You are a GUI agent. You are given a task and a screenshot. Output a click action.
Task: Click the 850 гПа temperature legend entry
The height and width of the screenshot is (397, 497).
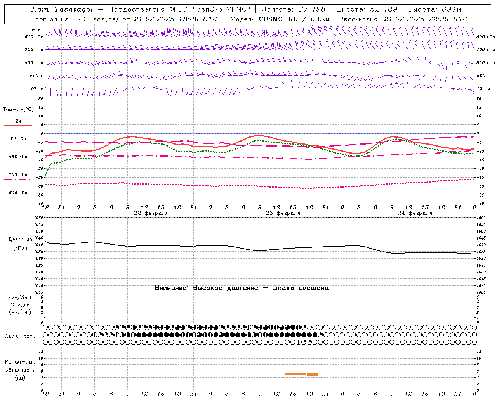coord(18,157)
